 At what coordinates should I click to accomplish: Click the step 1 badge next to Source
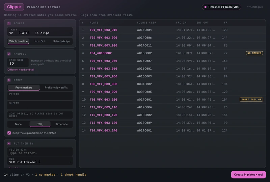point(9,23)
